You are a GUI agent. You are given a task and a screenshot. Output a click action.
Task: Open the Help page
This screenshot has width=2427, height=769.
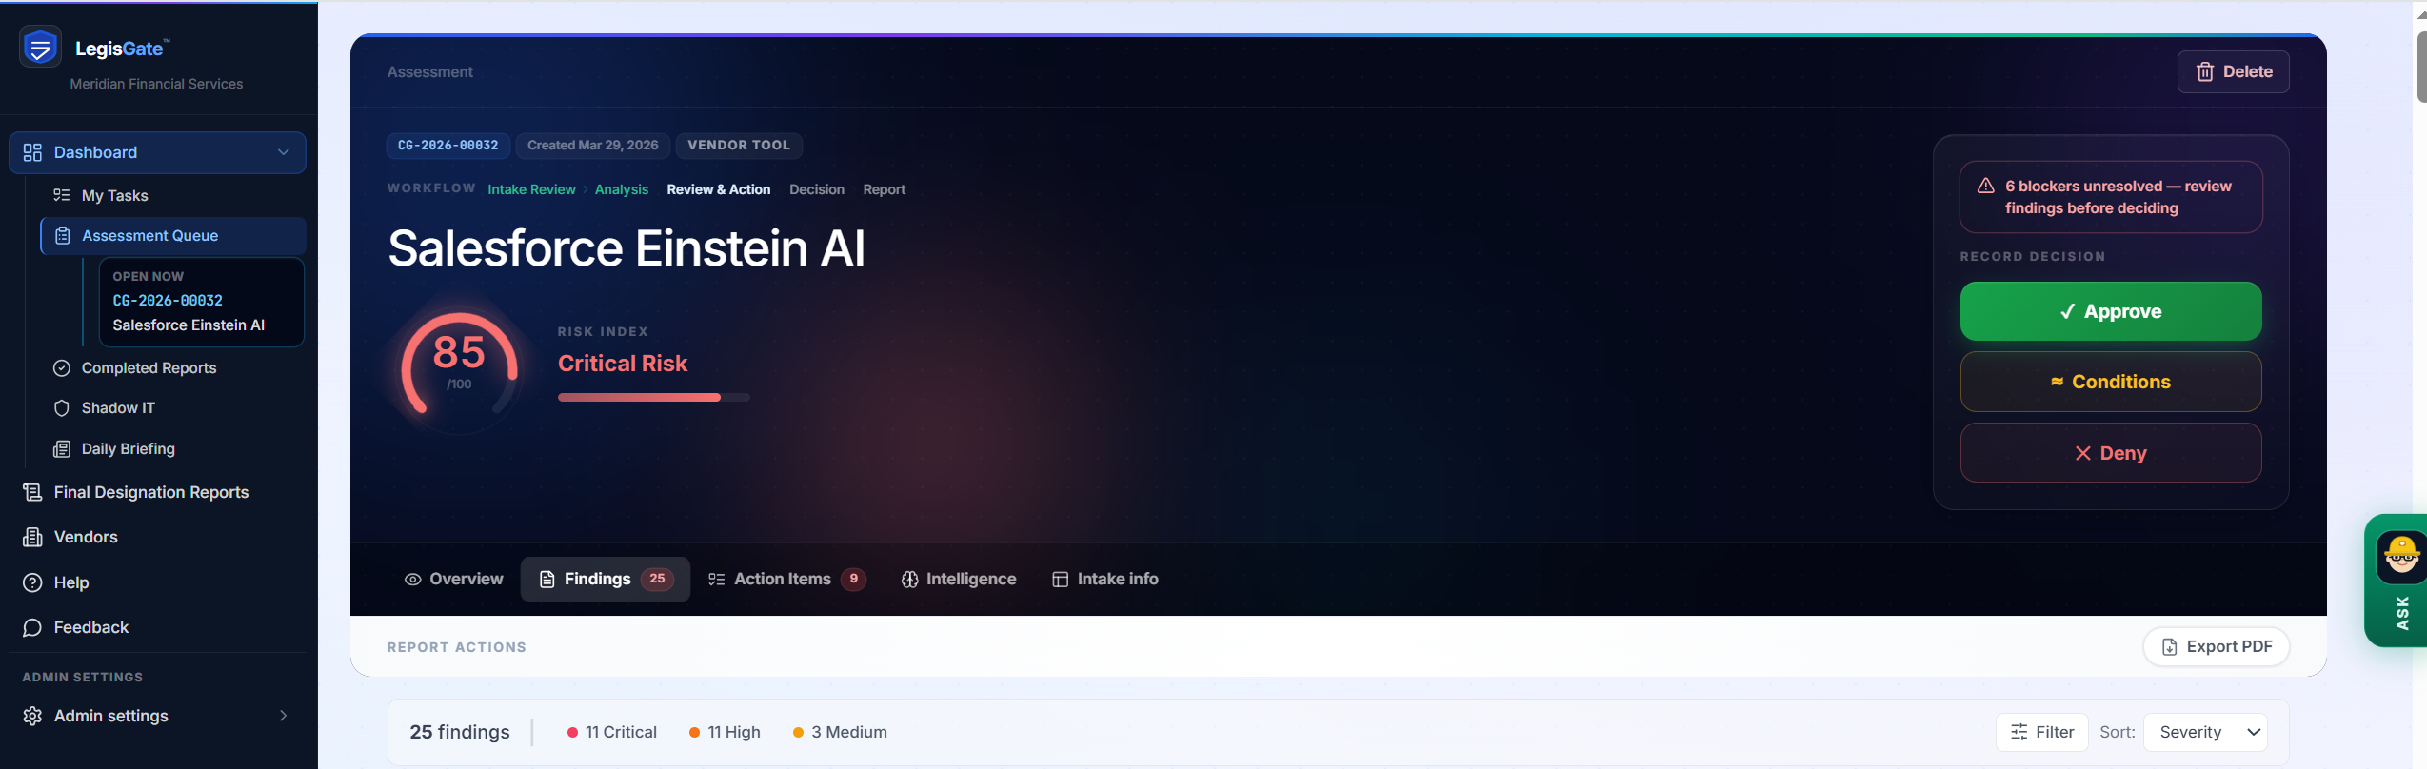158,582
